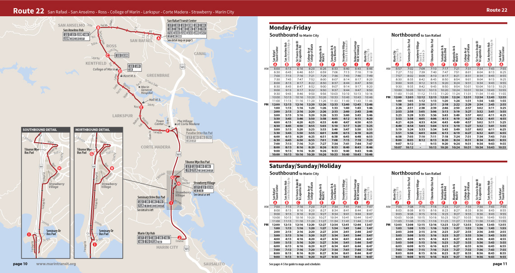Click the 23X route badge under San Anselmo Hub

click(80, 34)
